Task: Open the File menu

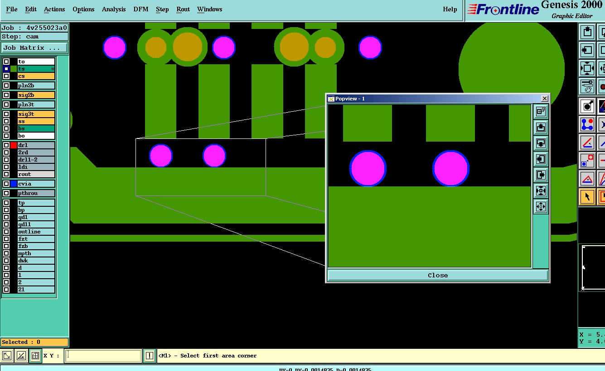Action: click(12, 9)
